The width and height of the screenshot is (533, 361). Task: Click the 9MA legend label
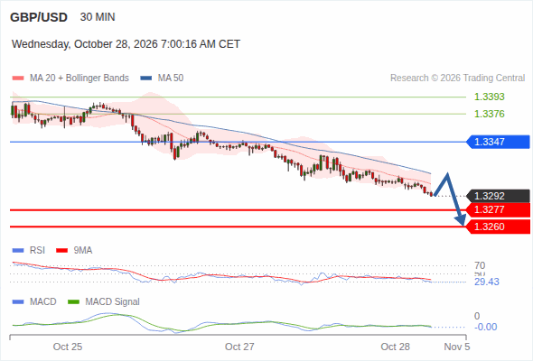click(x=83, y=250)
